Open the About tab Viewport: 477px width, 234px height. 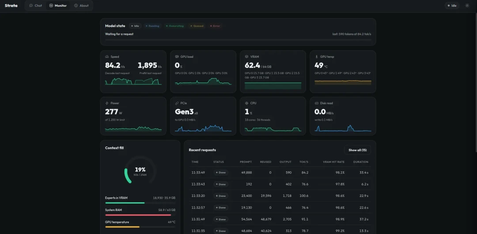click(x=82, y=5)
